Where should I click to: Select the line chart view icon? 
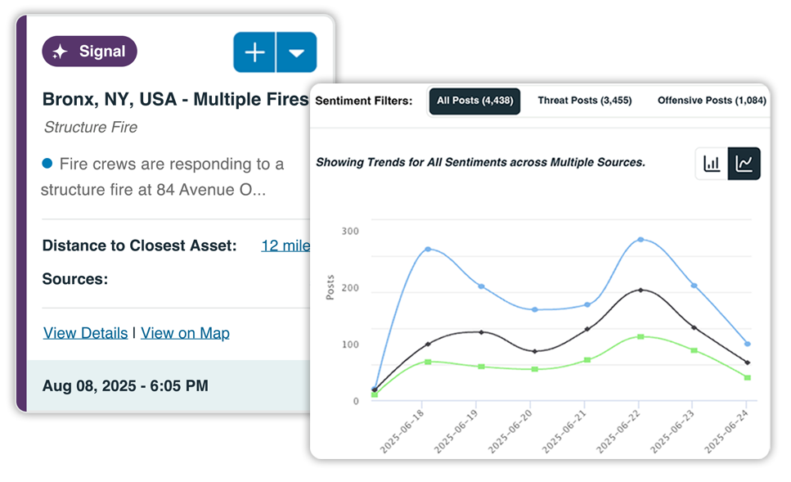(x=745, y=163)
